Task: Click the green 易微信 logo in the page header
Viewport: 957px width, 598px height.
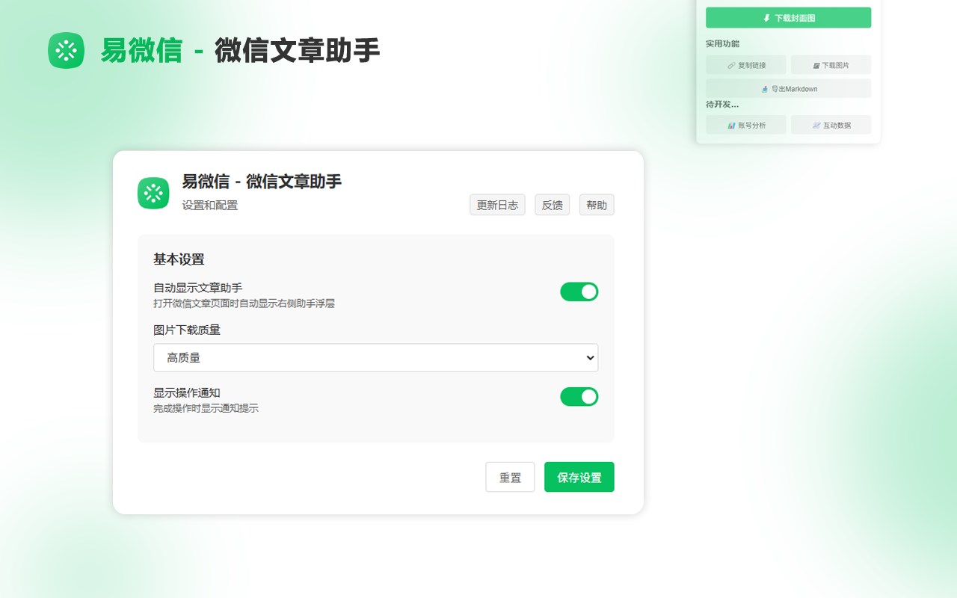Action: click(x=66, y=51)
